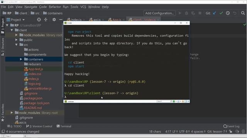Click the Stop square icon
This screenshot has width=247, height=138.
(200, 13)
